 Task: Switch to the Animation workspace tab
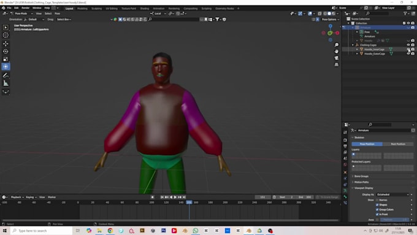click(158, 9)
